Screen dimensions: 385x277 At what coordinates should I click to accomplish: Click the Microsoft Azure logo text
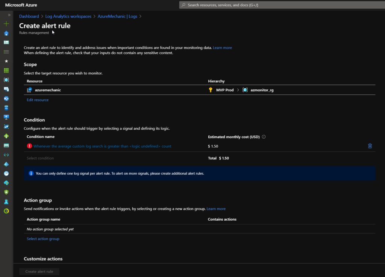[21, 5]
